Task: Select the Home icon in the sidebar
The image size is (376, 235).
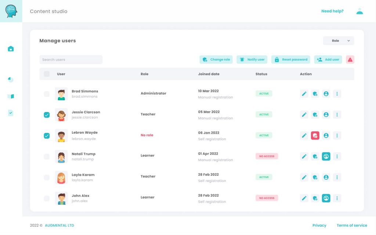Action: coord(11,48)
